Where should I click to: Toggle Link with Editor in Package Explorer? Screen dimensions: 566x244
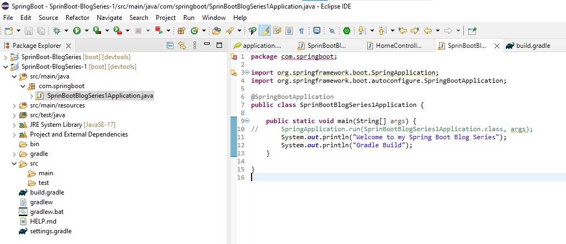point(182,46)
